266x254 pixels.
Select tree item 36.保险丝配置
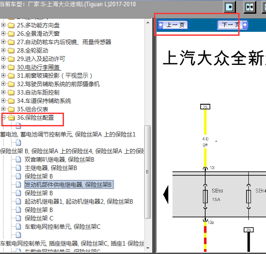[x=35, y=118]
